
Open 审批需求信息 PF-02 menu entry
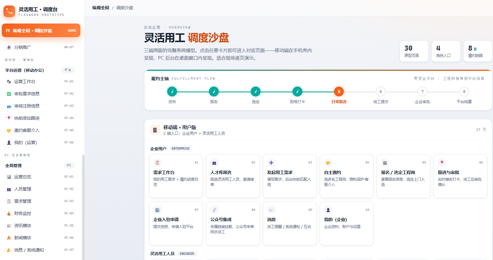point(41,94)
